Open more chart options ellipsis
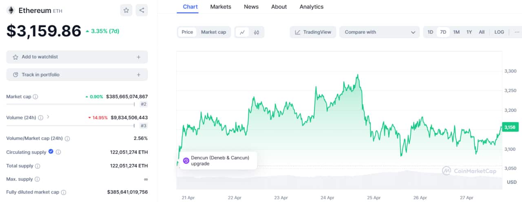This screenshot has height=202, width=522. 517,32
